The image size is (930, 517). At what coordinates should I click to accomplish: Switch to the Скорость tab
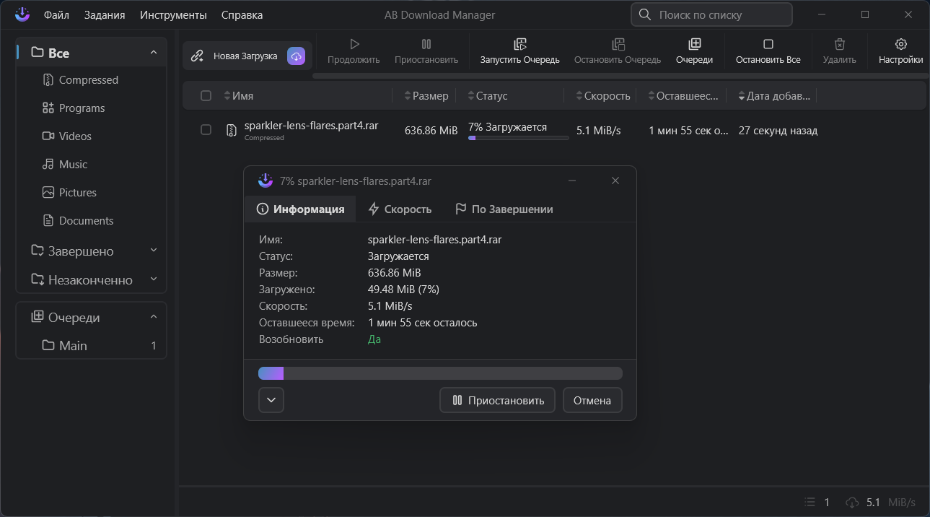[x=400, y=209]
